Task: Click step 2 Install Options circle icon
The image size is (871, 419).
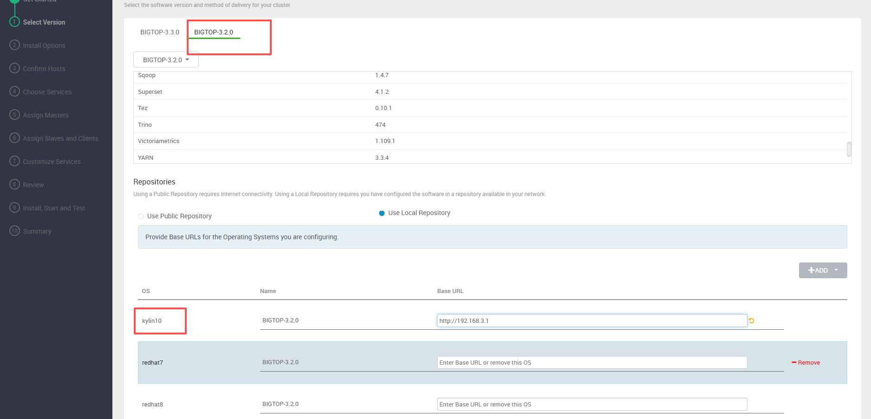Action: click(14, 45)
